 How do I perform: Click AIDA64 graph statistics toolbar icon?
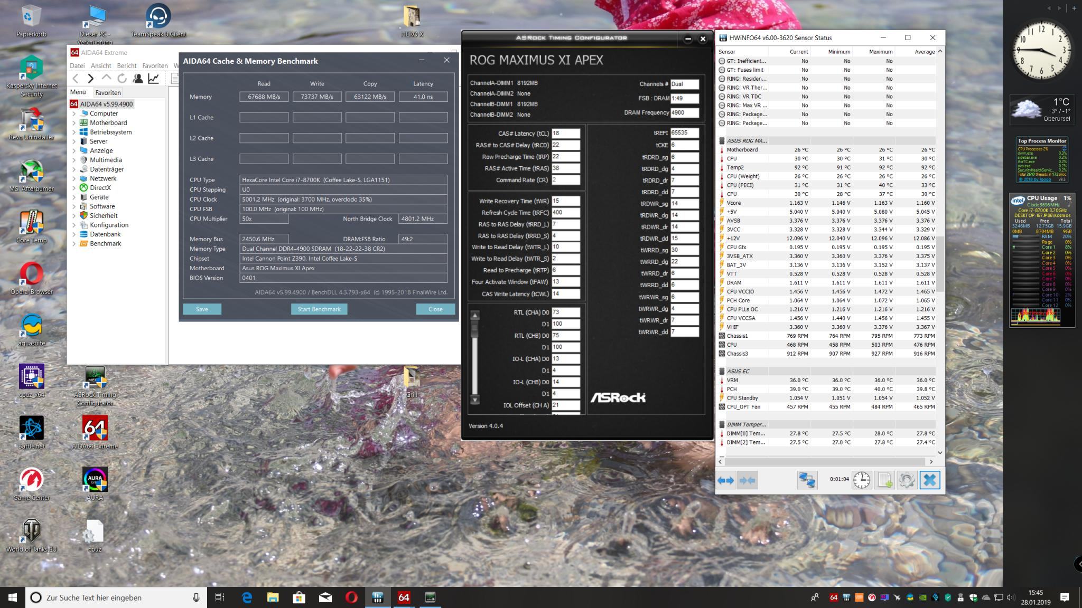(x=153, y=79)
